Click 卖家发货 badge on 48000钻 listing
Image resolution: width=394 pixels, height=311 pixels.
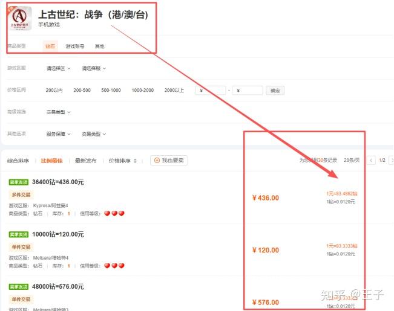[19, 287]
